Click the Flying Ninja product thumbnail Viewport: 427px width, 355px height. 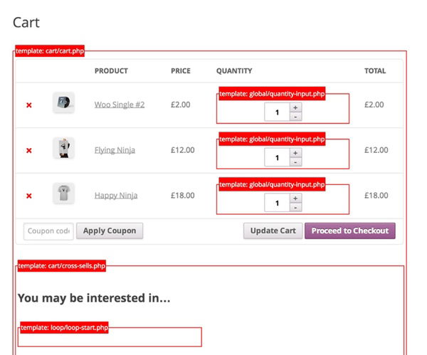[63, 148]
